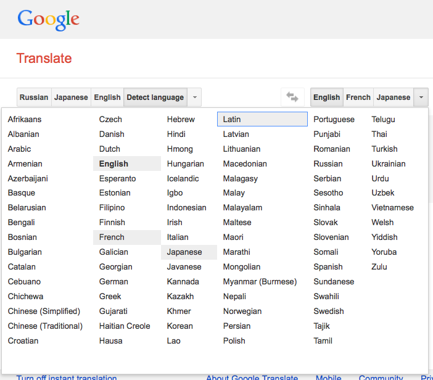Select the Detect language tab
The width and height of the screenshot is (433, 380).
155,97
